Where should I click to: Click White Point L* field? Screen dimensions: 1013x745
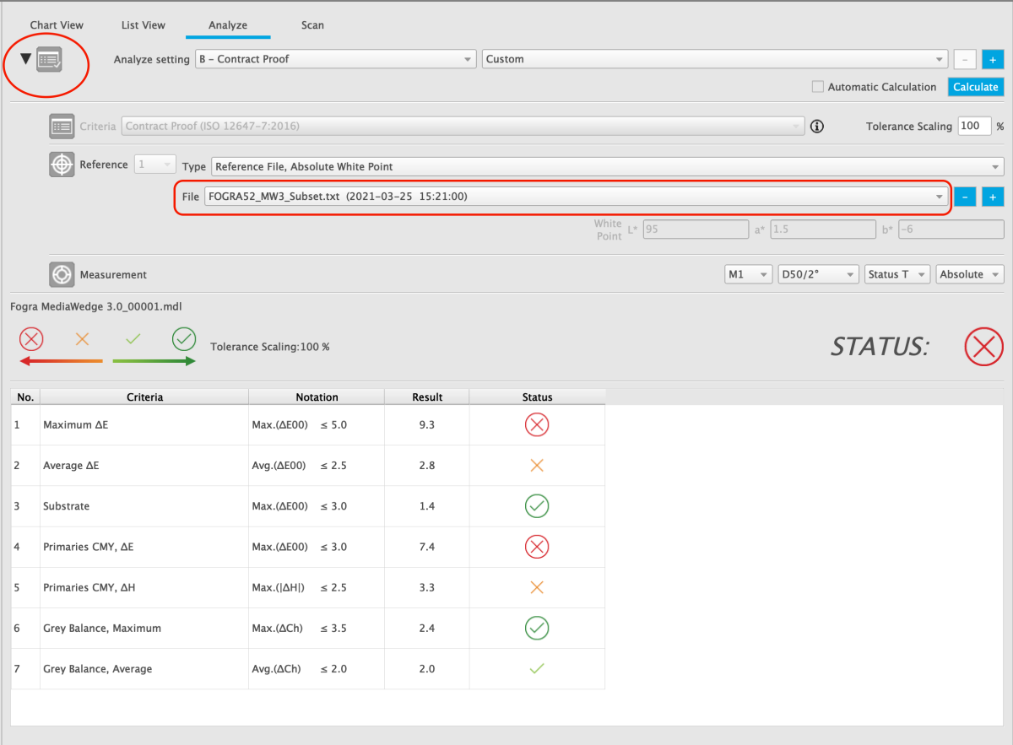[696, 229]
